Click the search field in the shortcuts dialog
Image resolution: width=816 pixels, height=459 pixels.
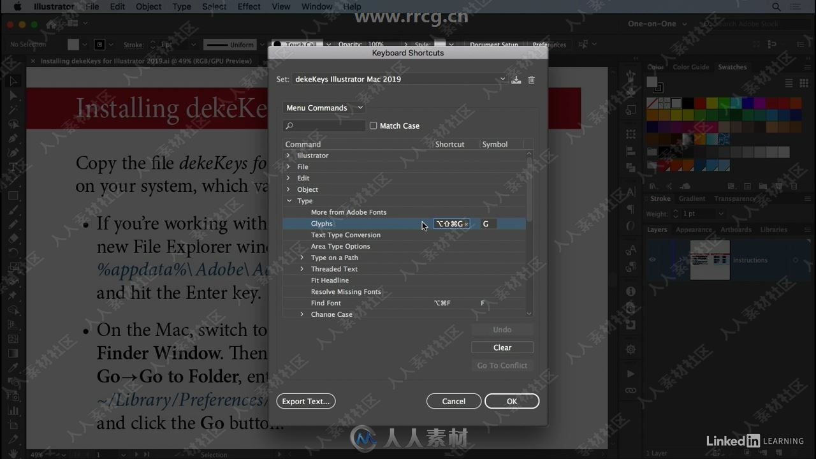[324, 126]
